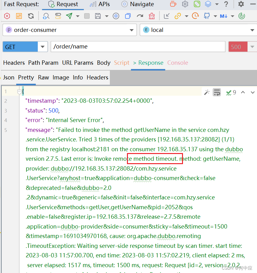This screenshot has height=273, width=257.
Task: Open the Navigate tab
Action: pos(138,4)
